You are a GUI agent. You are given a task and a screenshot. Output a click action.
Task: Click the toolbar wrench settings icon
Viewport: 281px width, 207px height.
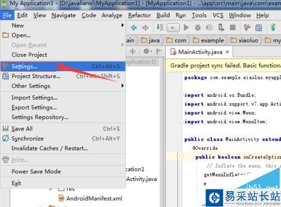point(247,28)
